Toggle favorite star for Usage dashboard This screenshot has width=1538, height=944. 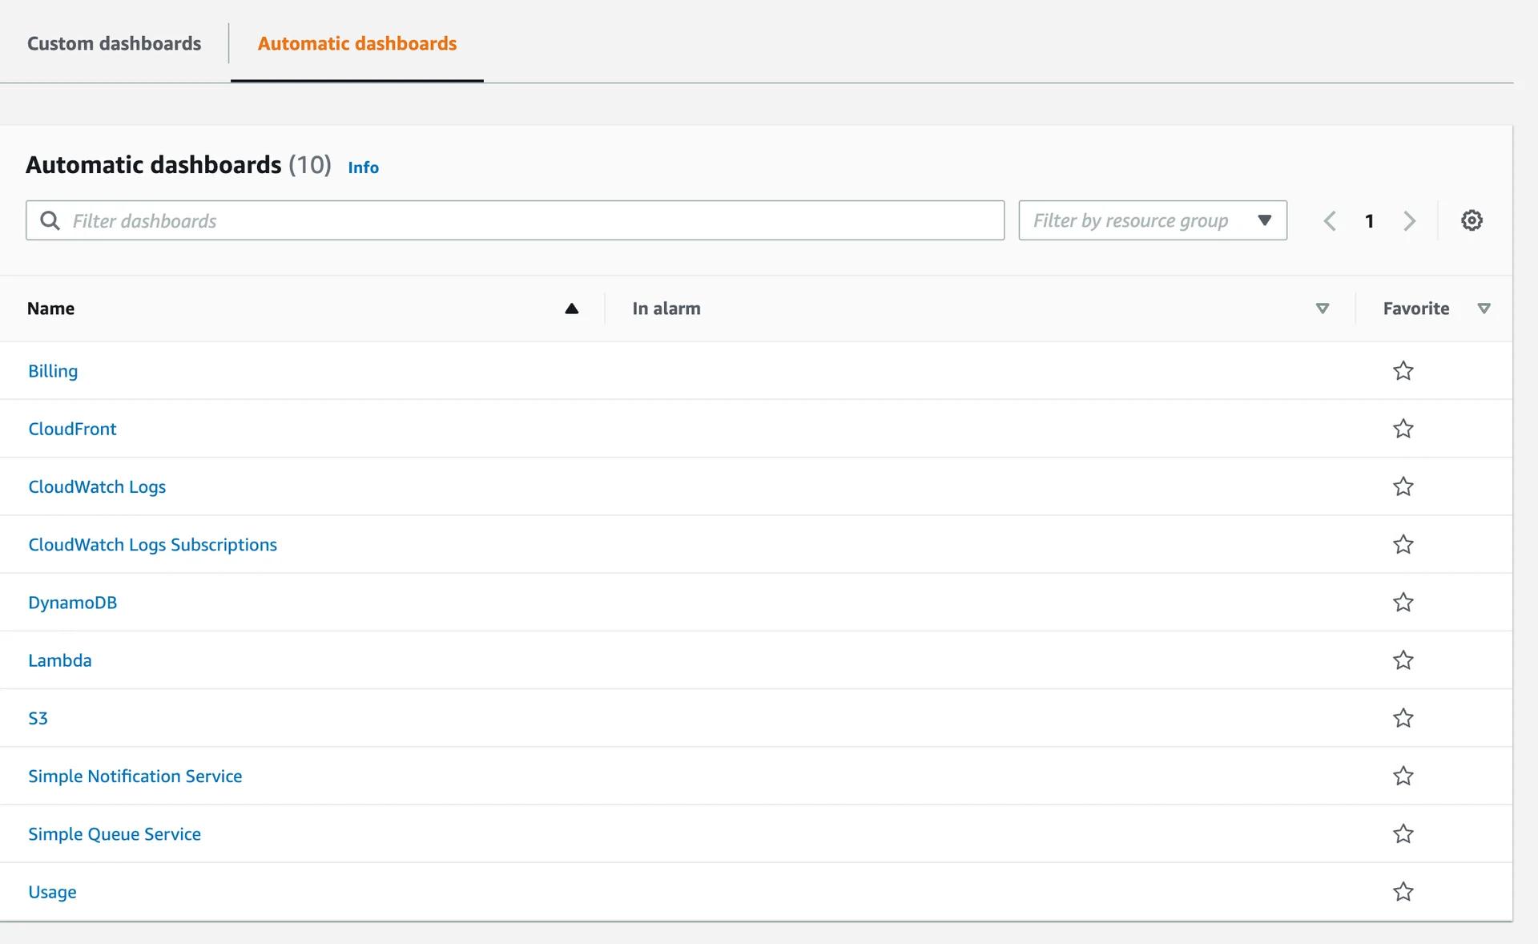1403,891
